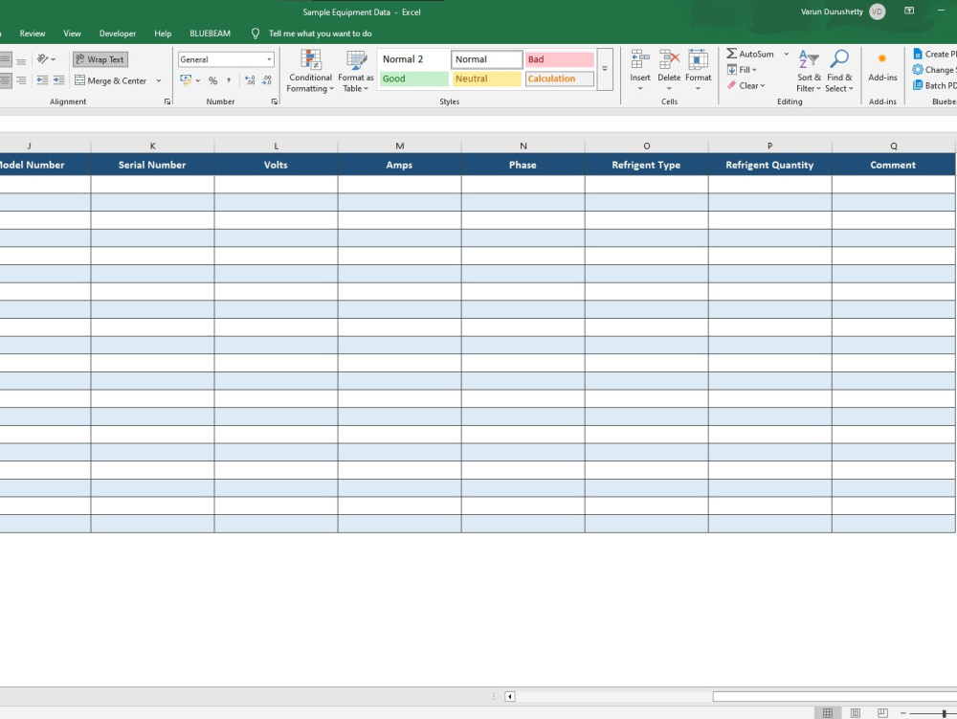Click zoom slider handle in status bar

coord(944,713)
